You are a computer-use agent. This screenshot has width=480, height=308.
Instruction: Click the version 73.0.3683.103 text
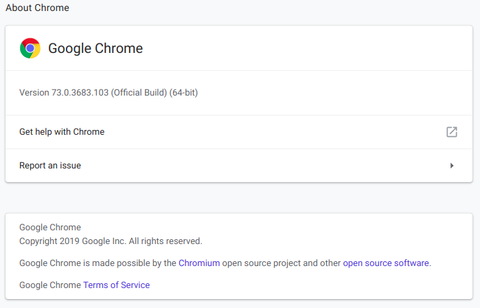click(108, 93)
